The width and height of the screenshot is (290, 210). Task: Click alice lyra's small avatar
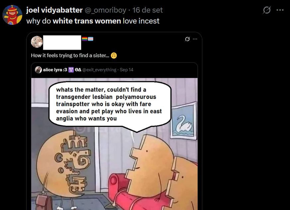tap(38, 70)
